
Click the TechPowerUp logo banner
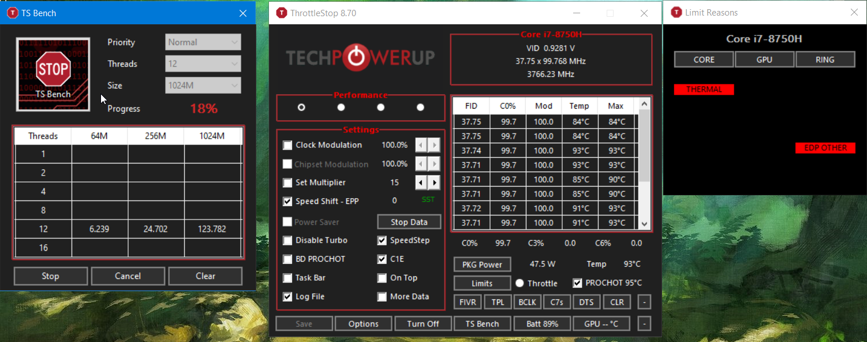(361, 57)
